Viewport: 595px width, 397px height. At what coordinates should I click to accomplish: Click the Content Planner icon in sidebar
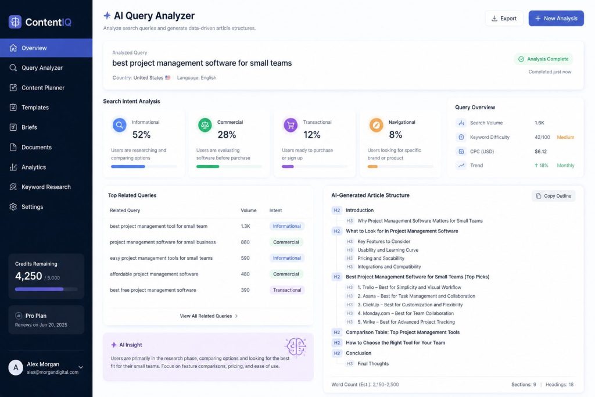(x=13, y=88)
